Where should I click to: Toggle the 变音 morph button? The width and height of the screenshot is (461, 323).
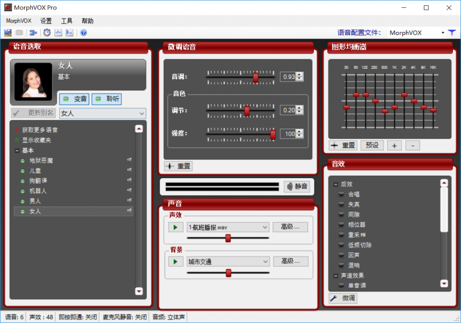(74, 99)
